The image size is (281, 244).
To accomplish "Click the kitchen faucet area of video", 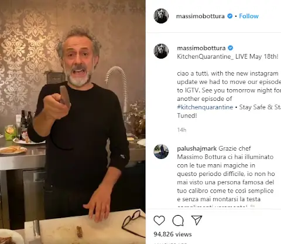I will click(118, 86).
